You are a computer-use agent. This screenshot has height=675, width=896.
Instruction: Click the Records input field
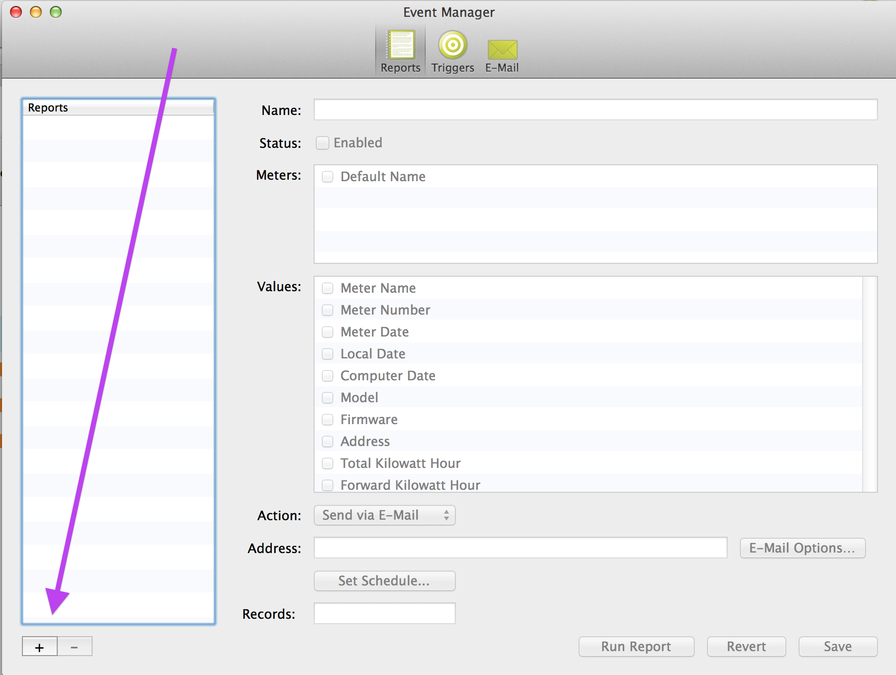pyautogui.click(x=384, y=613)
